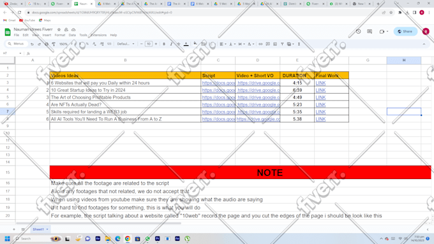Image resolution: width=434 pixels, height=244 pixels.
Task: Add a new sheet with plus button
Action: click(14, 229)
